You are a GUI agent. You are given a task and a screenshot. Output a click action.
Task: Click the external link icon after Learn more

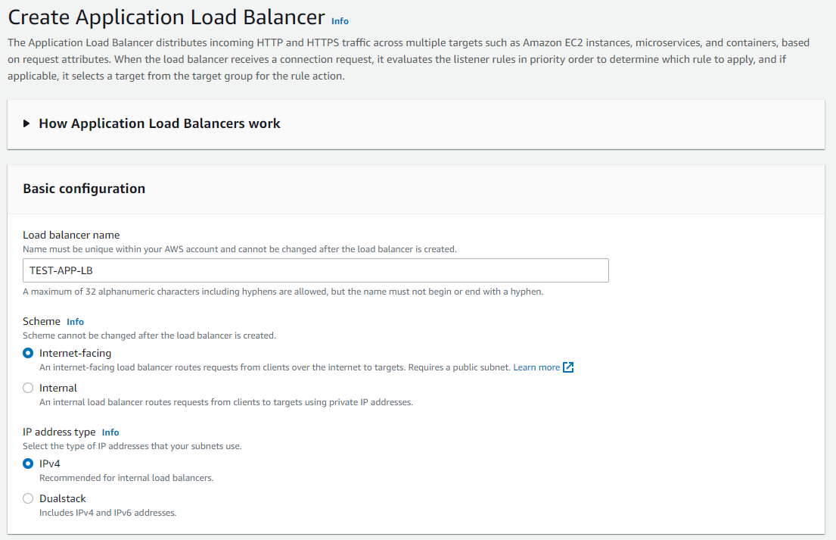[x=568, y=367]
